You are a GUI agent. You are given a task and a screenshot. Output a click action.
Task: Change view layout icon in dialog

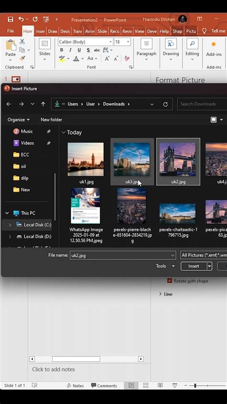pos(214,120)
